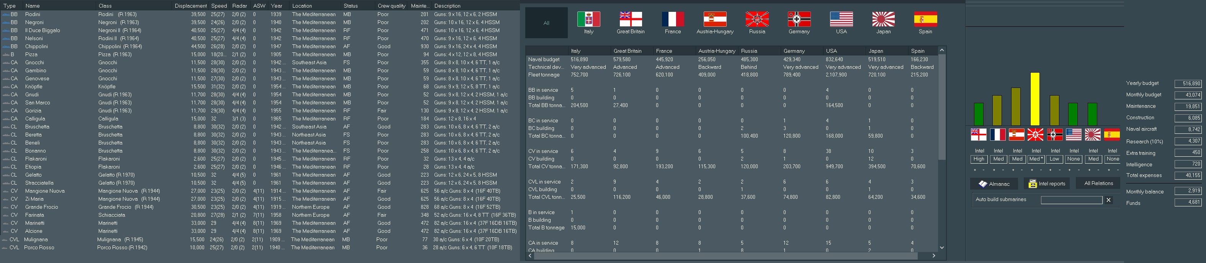Image resolution: width=1206 pixels, height=263 pixels.
Task: Select the Japan flag filter
Action: (883, 19)
